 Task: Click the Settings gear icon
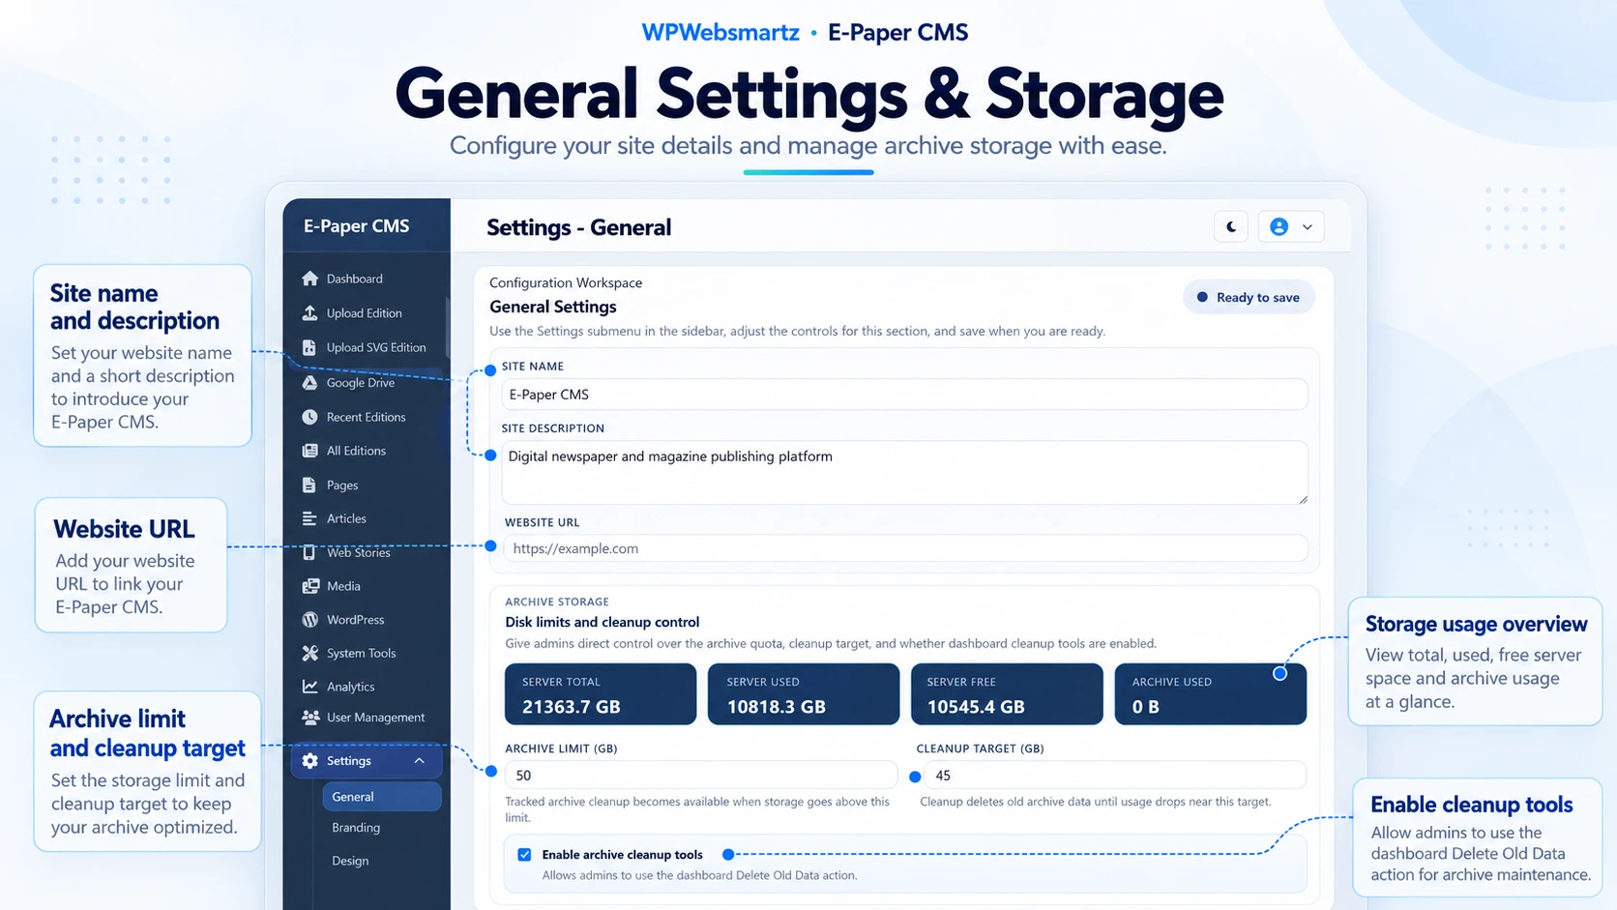[x=309, y=761]
